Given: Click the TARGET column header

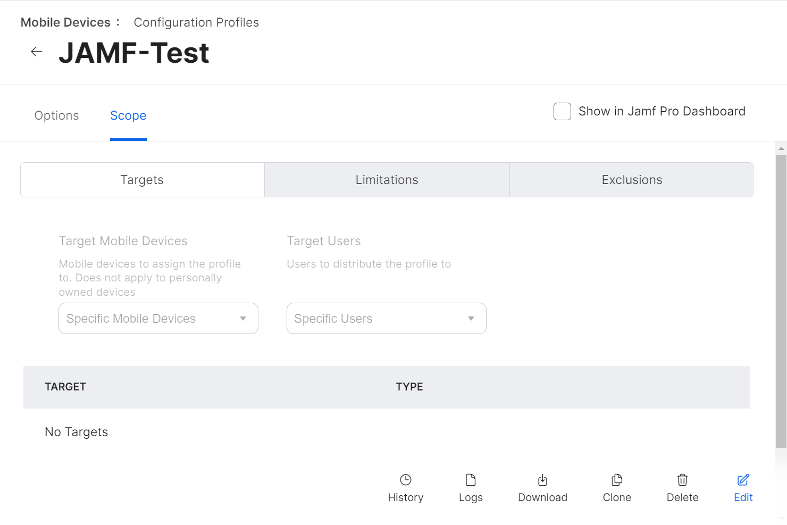Looking at the screenshot, I should click(x=65, y=387).
